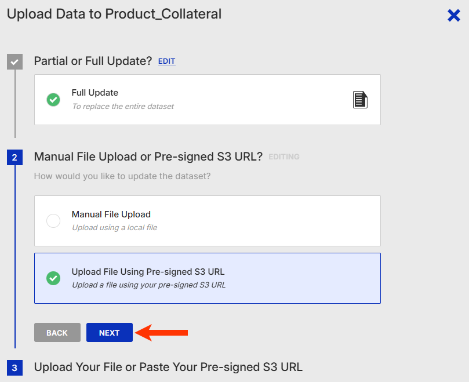The height and width of the screenshot is (382, 469).
Task: Click the EDIT link for step 1
Action: point(166,61)
